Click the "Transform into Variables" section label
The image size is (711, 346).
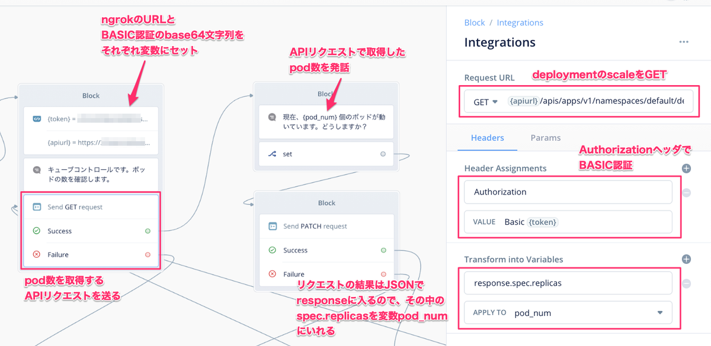pos(514,259)
